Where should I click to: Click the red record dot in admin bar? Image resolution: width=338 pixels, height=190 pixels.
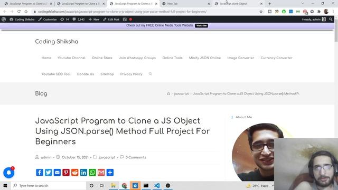(130, 19)
